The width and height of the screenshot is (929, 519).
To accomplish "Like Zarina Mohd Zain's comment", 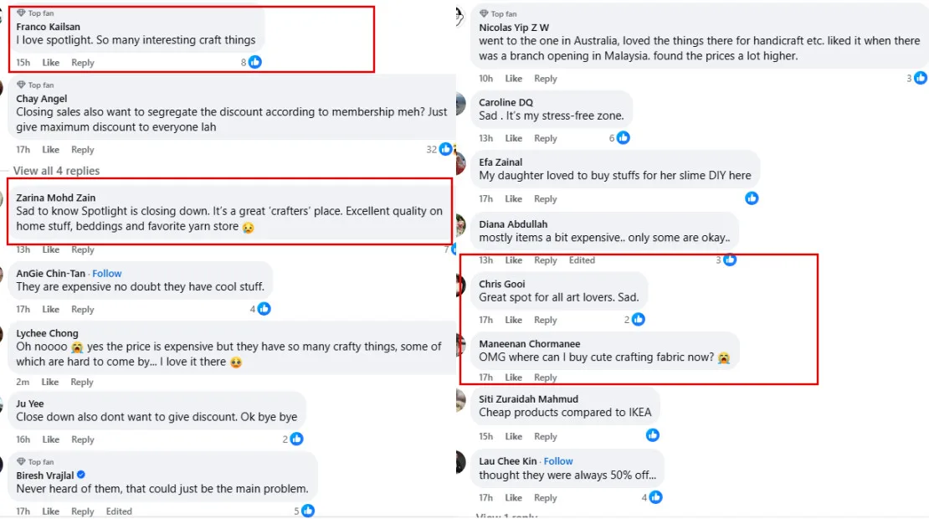I will click(x=50, y=249).
